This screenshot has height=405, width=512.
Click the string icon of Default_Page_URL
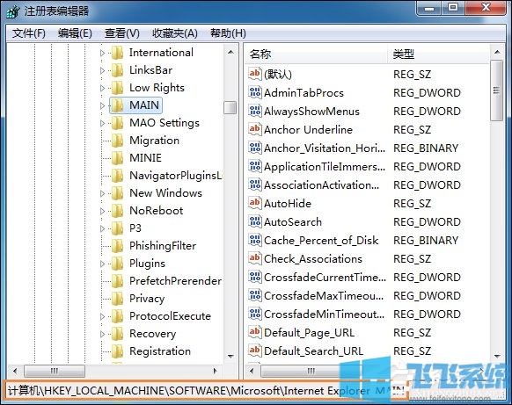tap(255, 332)
